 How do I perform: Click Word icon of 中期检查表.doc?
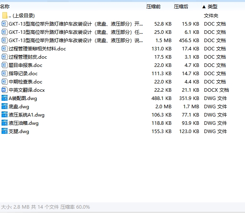pos(4,82)
